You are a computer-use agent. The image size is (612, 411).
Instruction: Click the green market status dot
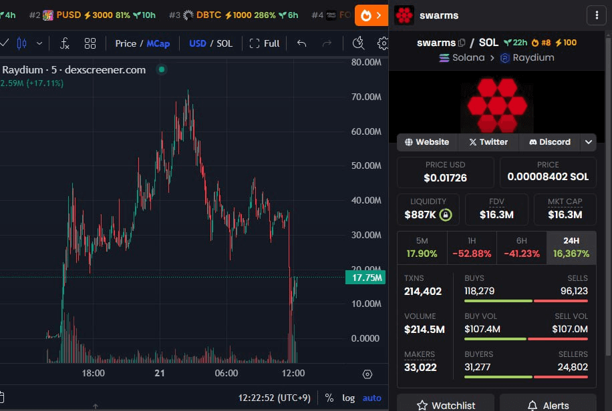[x=162, y=70]
